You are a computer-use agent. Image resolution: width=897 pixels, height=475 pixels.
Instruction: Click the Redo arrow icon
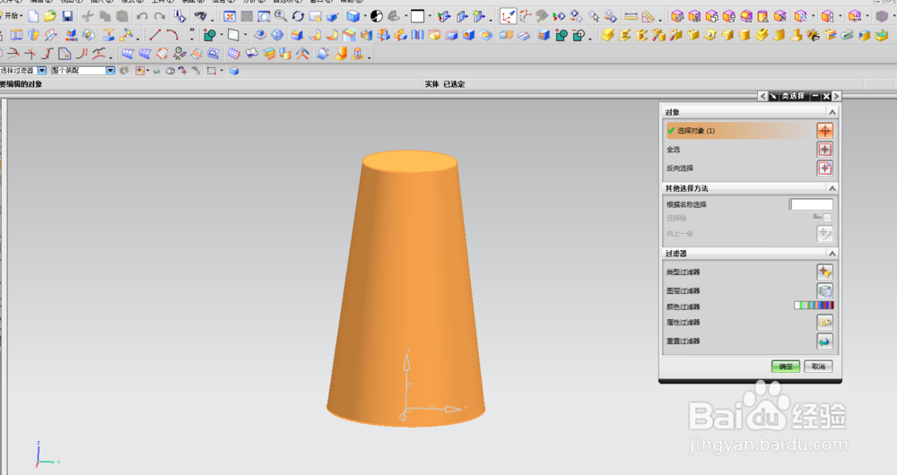(160, 16)
